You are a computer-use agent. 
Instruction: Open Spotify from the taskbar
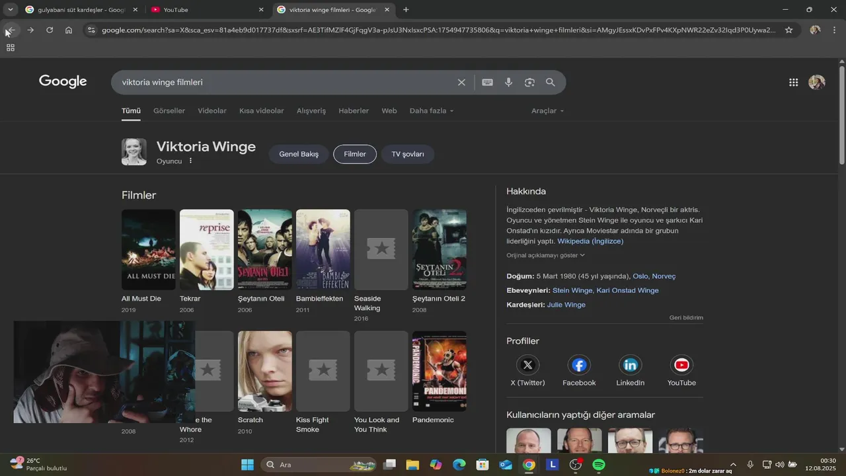click(599, 465)
